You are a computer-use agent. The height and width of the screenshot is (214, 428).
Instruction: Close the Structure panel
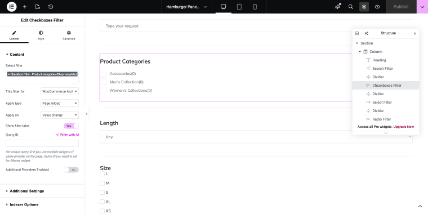coord(415,34)
